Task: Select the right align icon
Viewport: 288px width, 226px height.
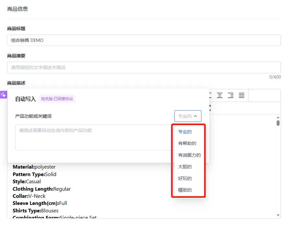Action: tap(231, 95)
